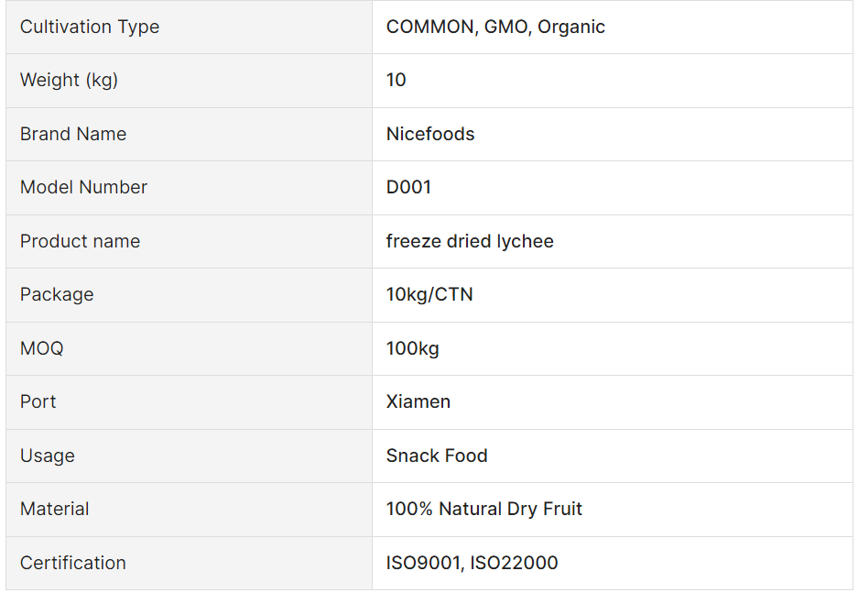Click the Certification label
Screen dimensions: 858x593
click(x=72, y=563)
